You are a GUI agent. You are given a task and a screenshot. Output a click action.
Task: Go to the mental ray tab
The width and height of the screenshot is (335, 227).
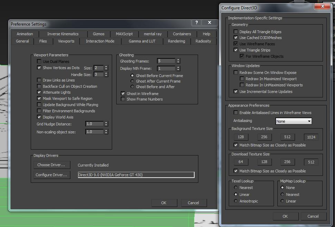[152, 34]
